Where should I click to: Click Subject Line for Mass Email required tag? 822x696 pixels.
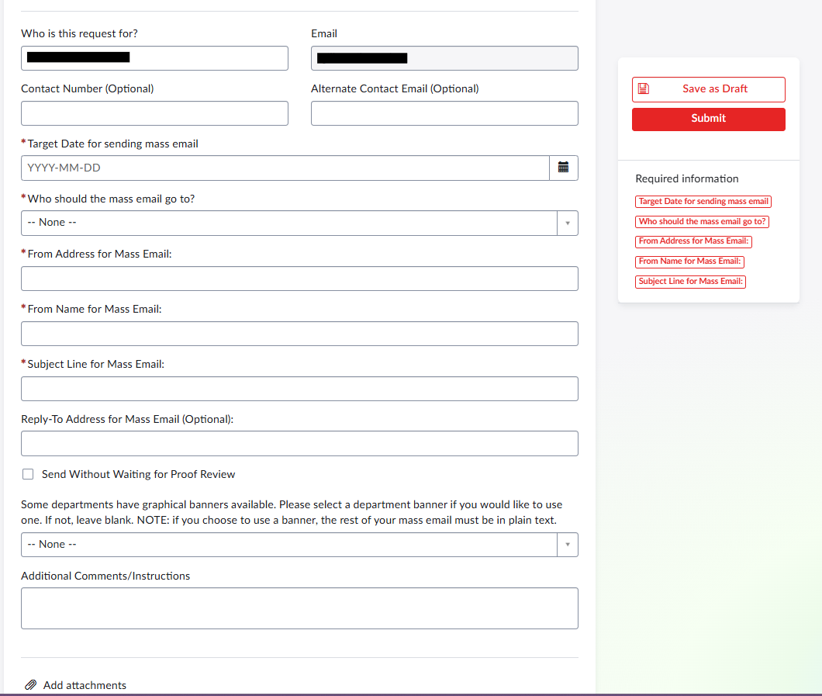coord(690,282)
